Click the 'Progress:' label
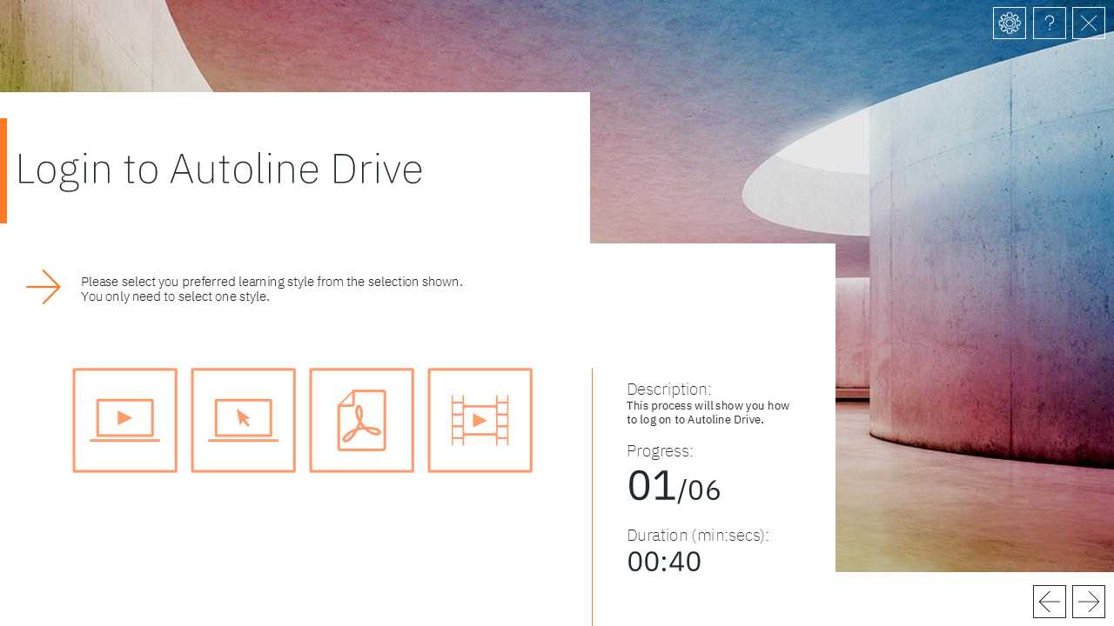Image resolution: width=1114 pixels, height=626 pixels. tap(660, 451)
